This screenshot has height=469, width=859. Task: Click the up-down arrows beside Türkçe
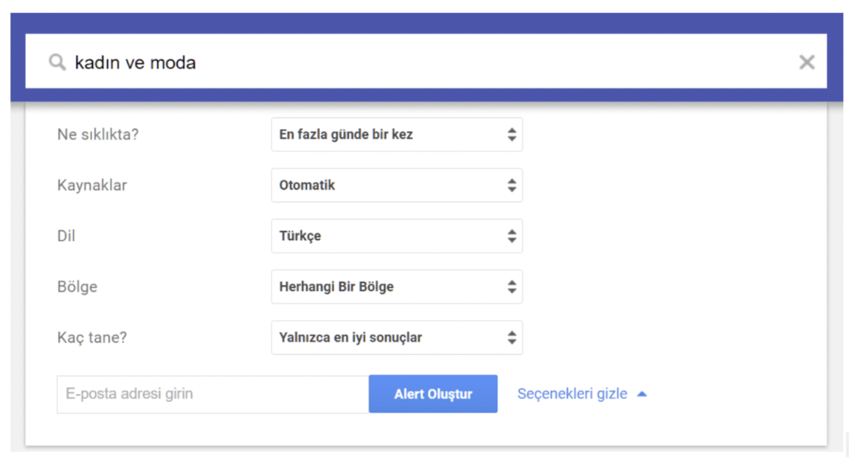coord(512,236)
